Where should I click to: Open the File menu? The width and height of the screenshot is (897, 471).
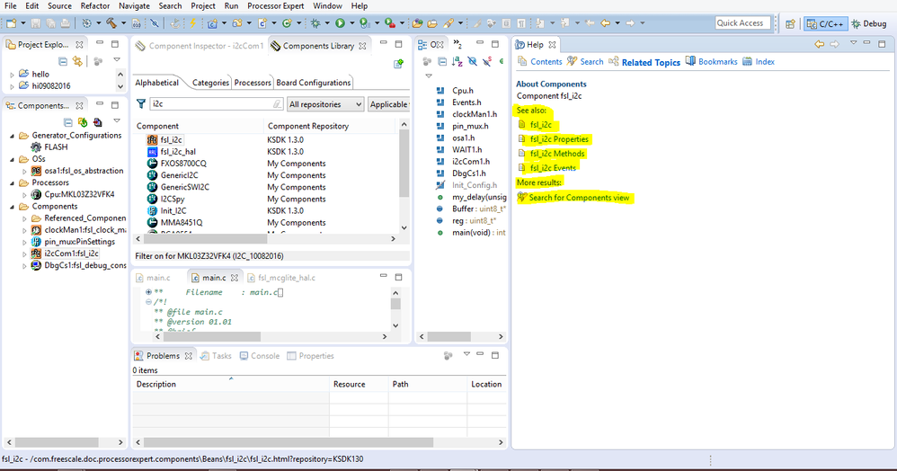pos(10,5)
